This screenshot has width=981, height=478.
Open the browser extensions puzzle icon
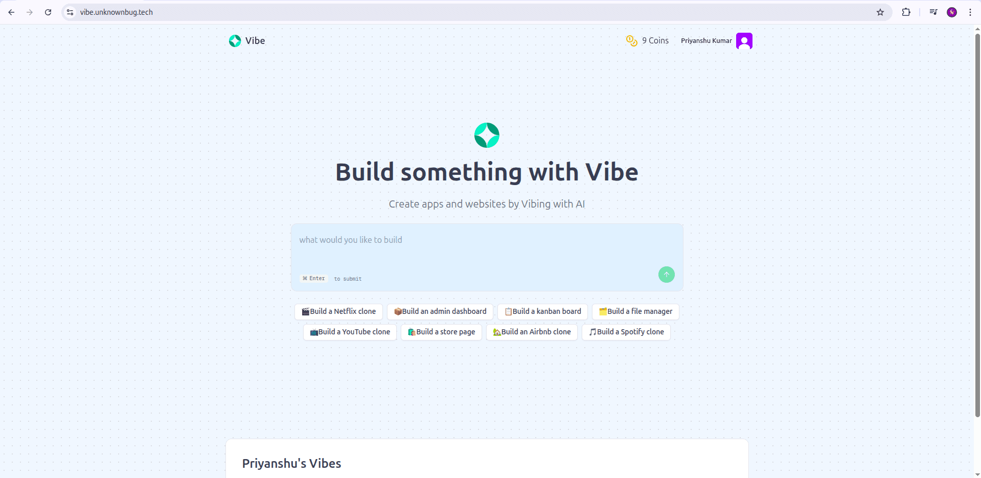pyautogui.click(x=906, y=12)
